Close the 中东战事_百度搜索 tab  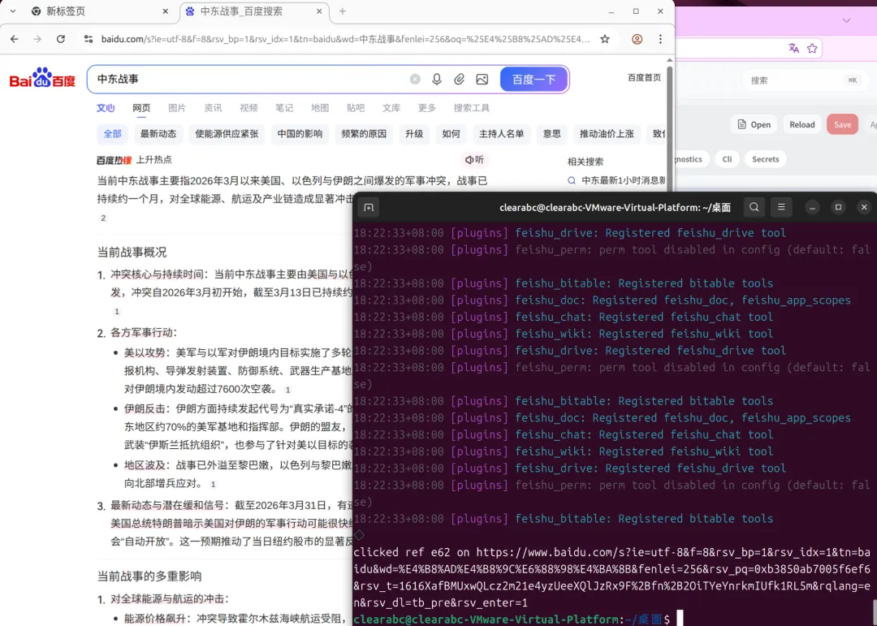coord(319,11)
